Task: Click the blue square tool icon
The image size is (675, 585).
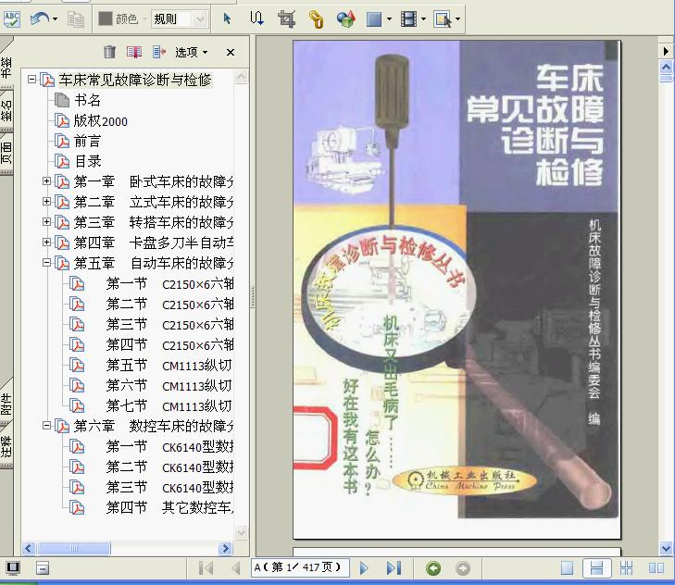Action: point(374,19)
